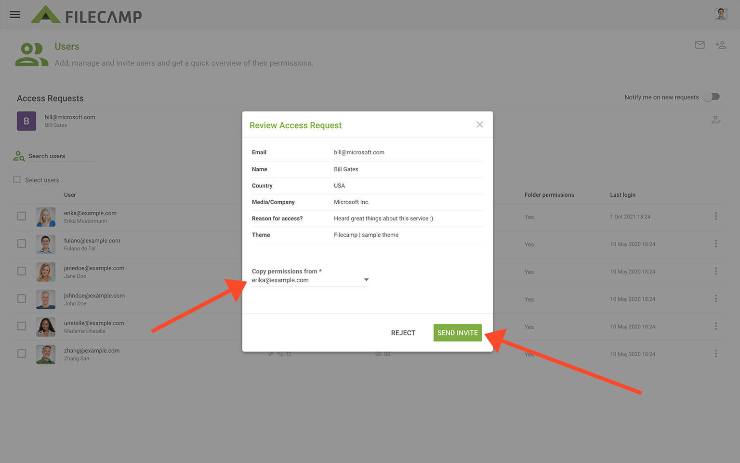Check the Select users checkbox

pyautogui.click(x=17, y=179)
